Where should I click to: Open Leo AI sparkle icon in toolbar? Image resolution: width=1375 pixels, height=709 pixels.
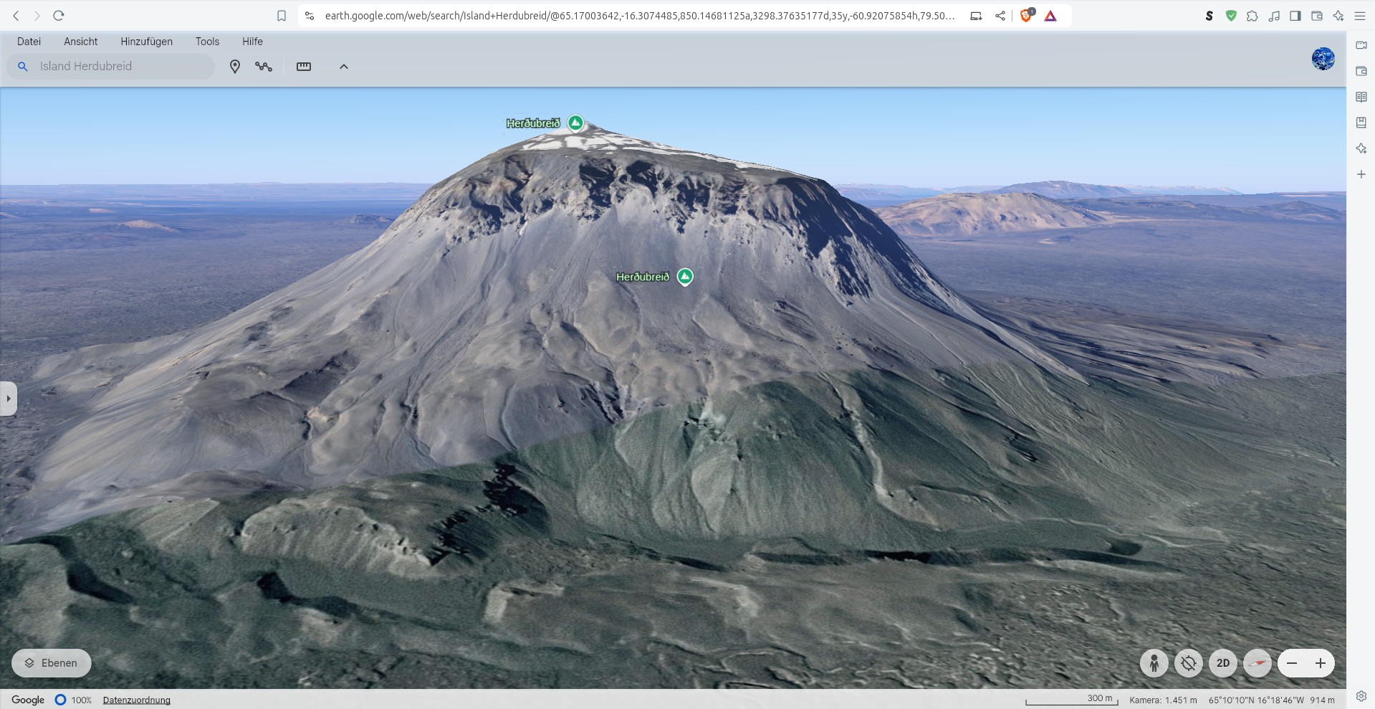1338,16
